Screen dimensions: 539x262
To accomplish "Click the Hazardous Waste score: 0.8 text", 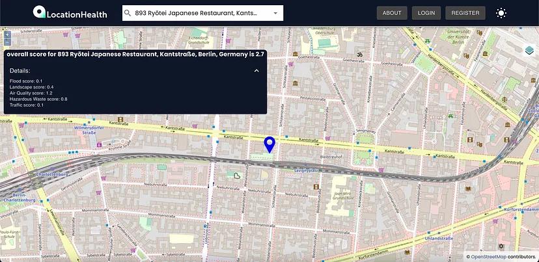I will (x=38, y=99).
